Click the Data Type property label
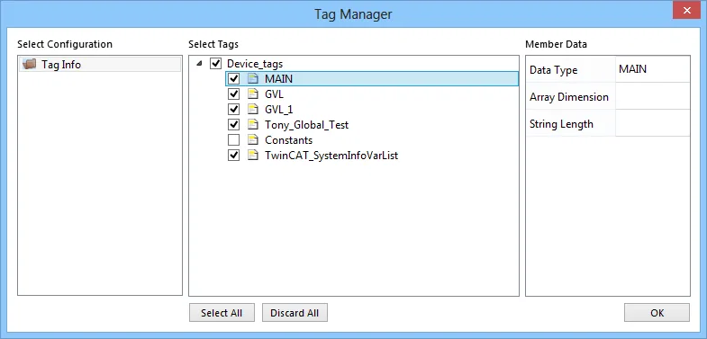Viewport: 707px width, 339px height. 553,70
